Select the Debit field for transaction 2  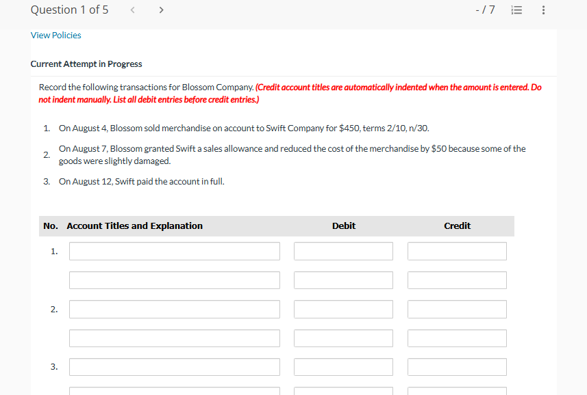343,309
